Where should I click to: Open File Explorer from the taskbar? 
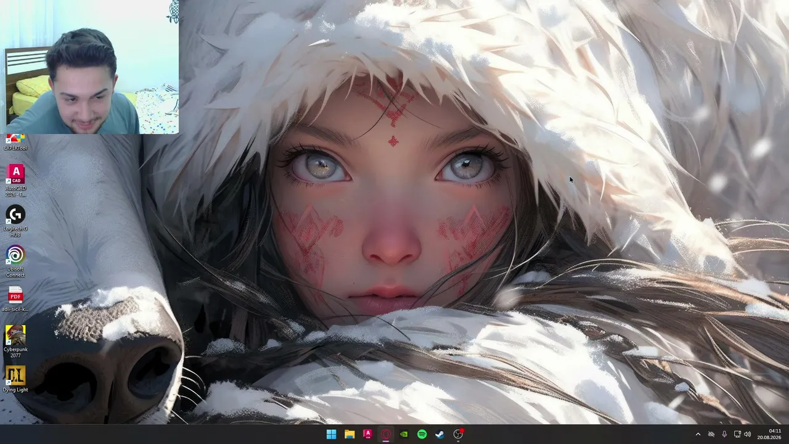[x=350, y=434]
